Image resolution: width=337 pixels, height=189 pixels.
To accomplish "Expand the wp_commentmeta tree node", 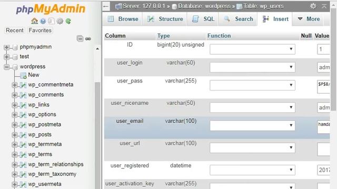I will [15, 85].
